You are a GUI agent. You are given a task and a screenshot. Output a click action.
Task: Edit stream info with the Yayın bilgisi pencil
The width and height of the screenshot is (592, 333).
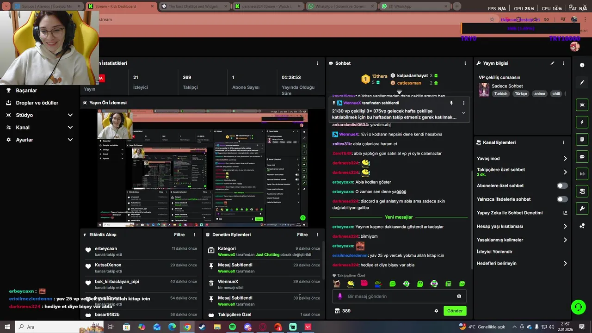click(552, 63)
